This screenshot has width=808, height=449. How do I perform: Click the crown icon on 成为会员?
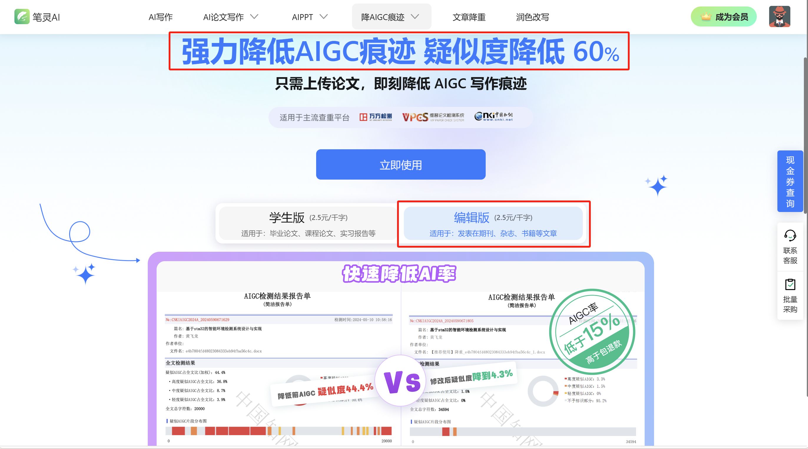[x=706, y=16]
